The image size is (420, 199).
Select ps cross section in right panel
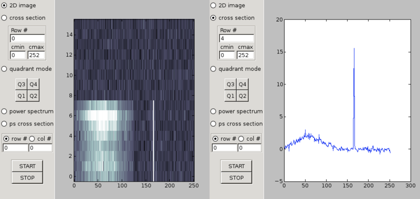pyautogui.click(x=213, y=124)
